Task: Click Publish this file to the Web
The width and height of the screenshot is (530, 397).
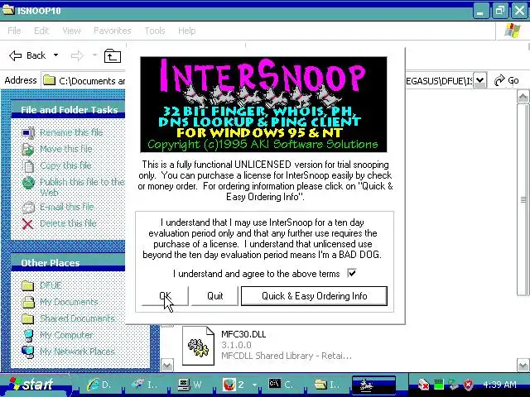Action: [x=82, y=187]
